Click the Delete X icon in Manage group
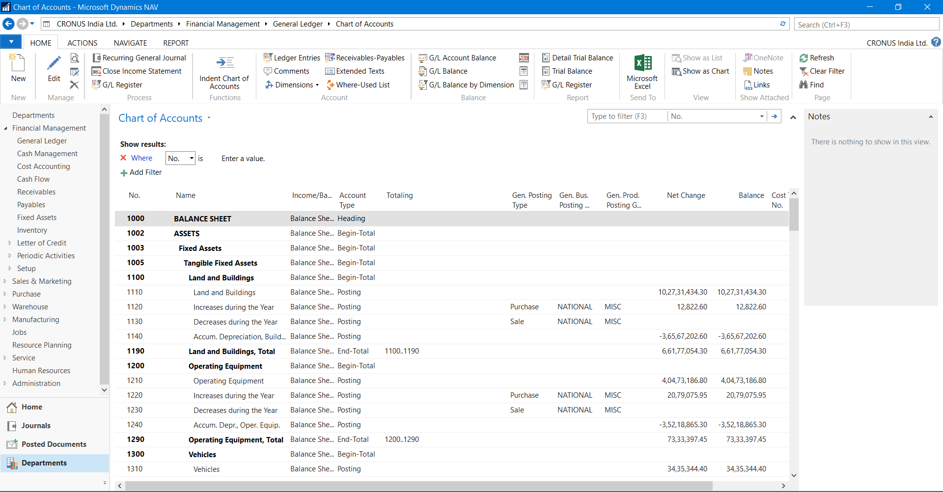 [74, 85]
